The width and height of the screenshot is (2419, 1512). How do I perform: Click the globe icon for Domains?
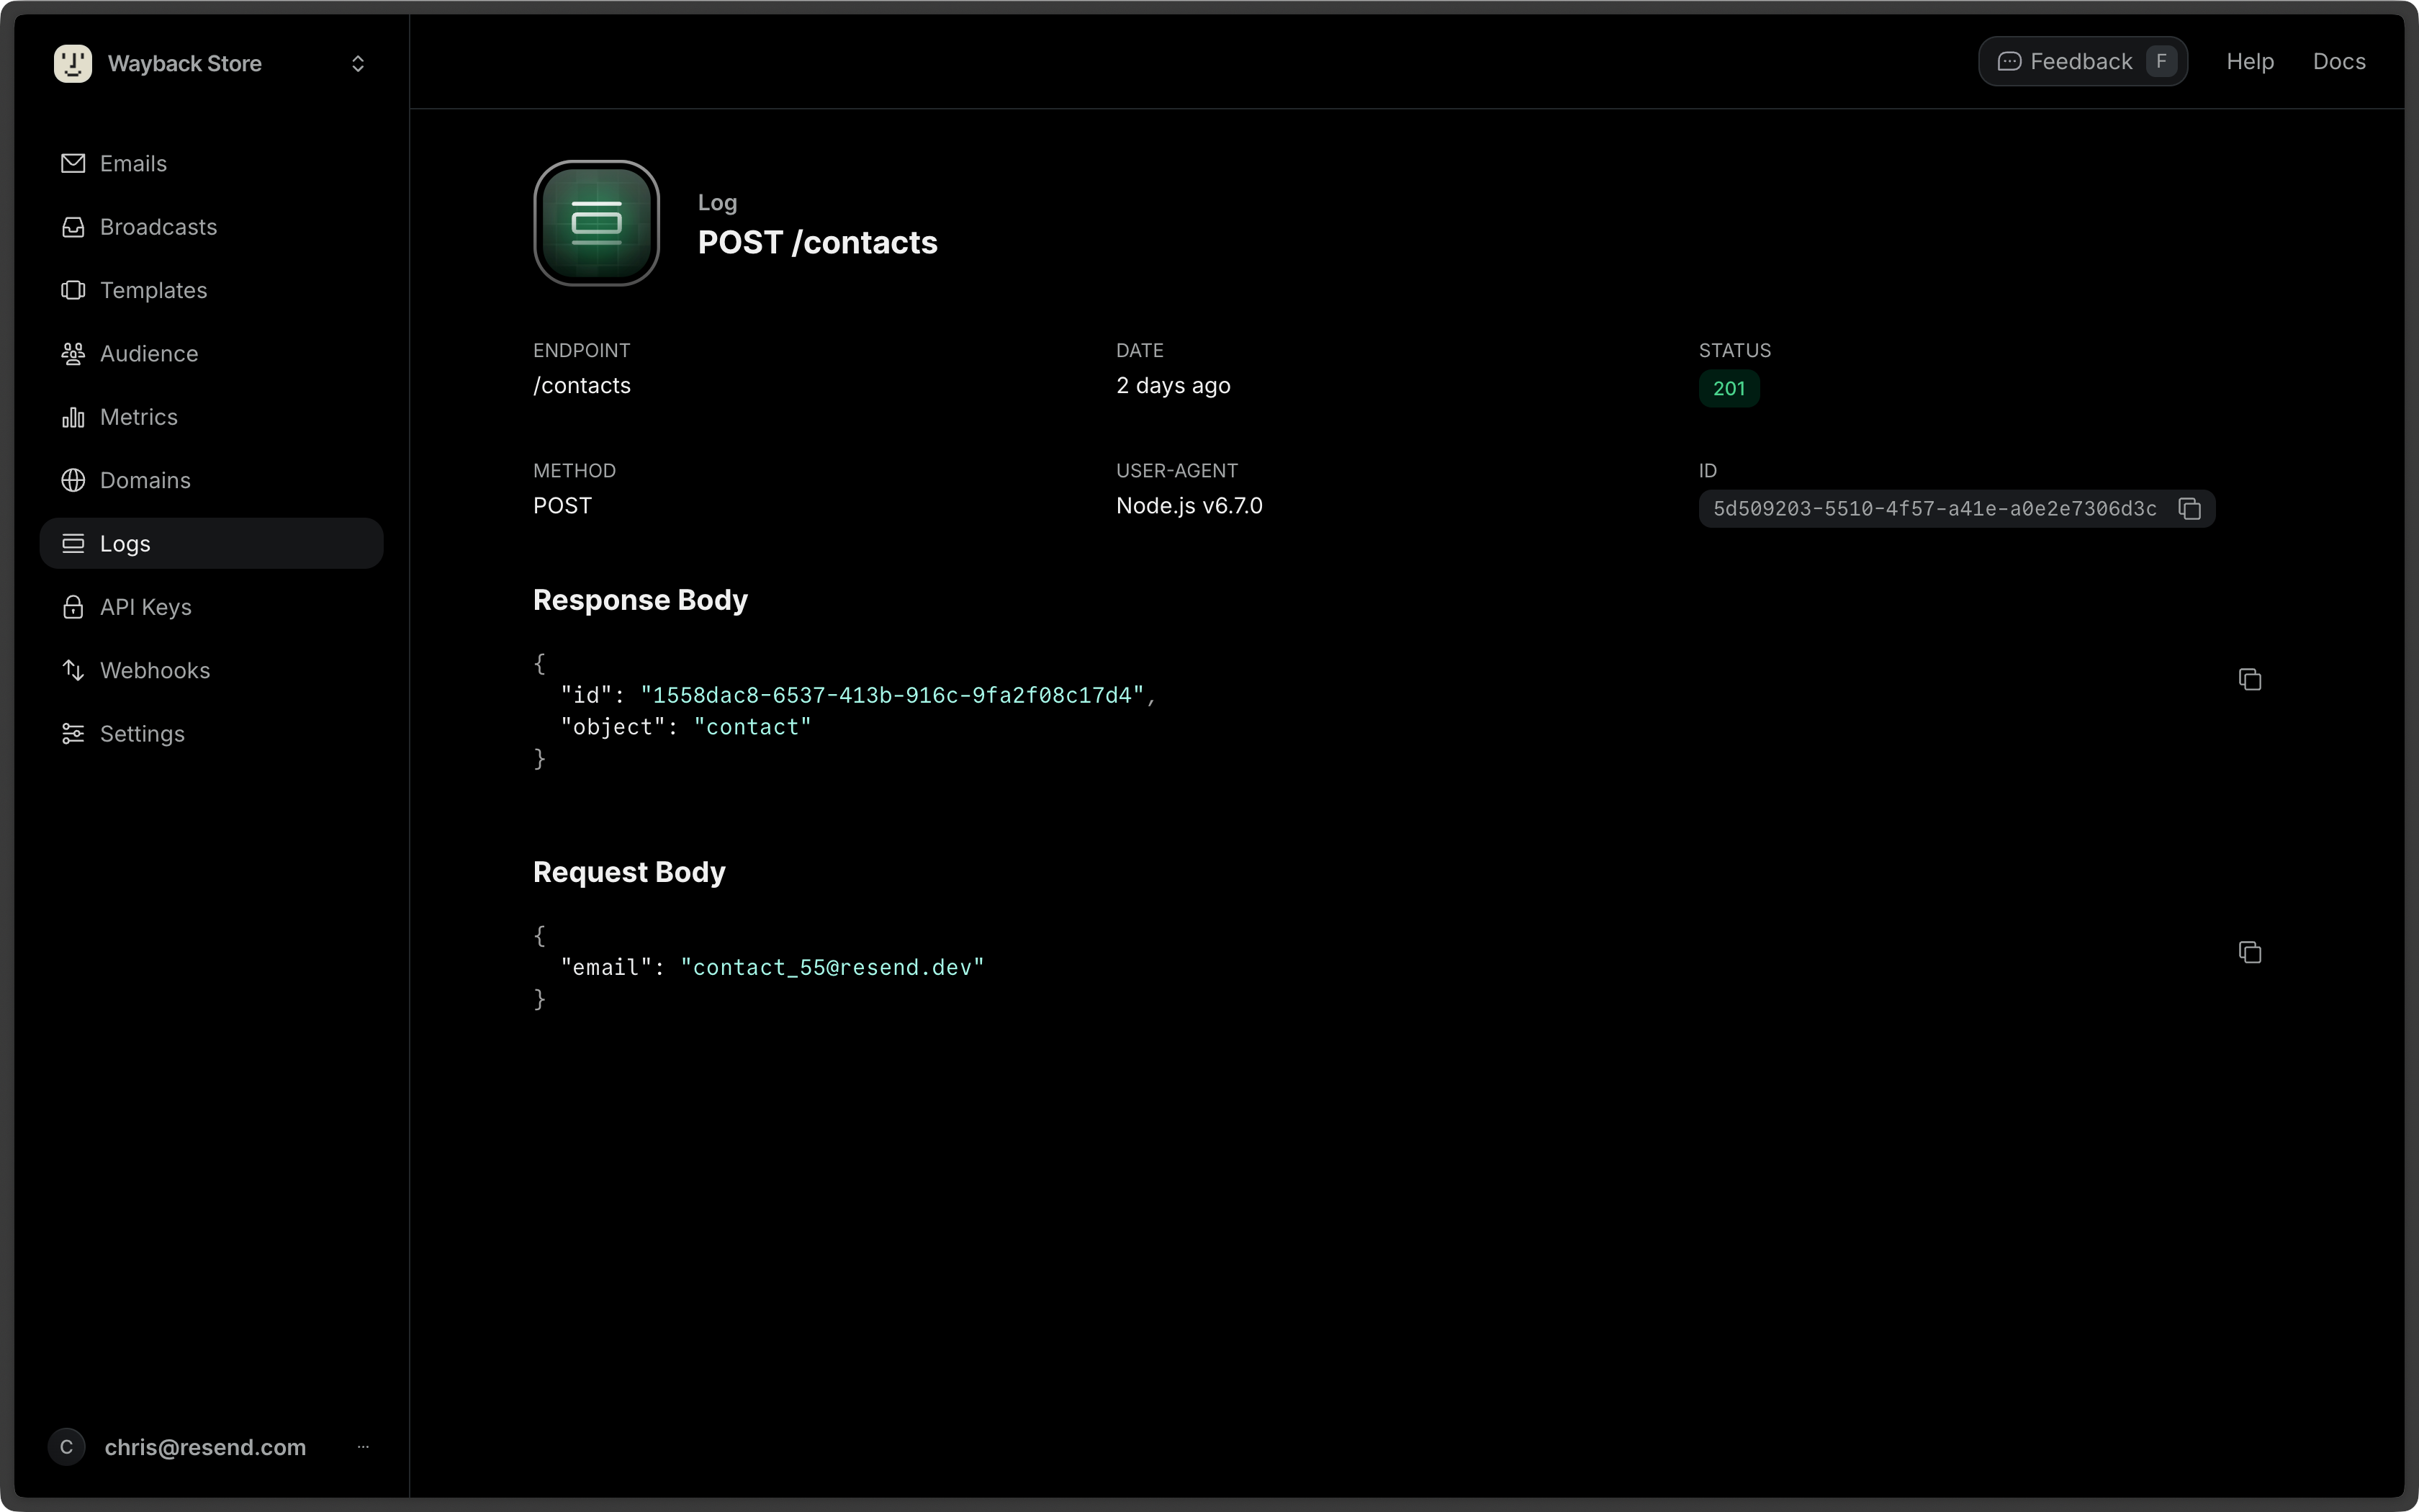73,480
